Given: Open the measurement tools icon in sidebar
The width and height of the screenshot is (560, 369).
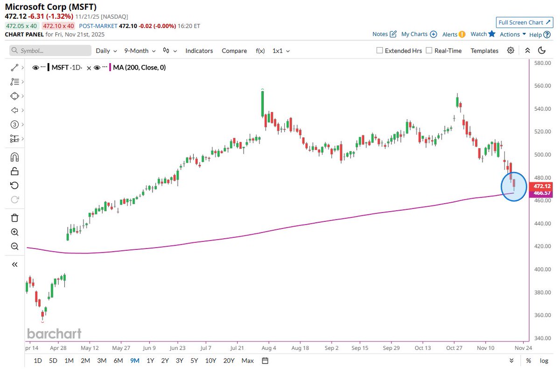Looking at the screenshot, I should [14, 139].
